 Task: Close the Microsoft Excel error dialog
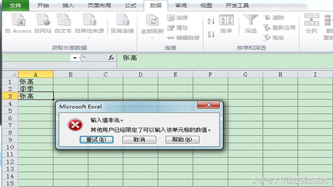point(209,105)
